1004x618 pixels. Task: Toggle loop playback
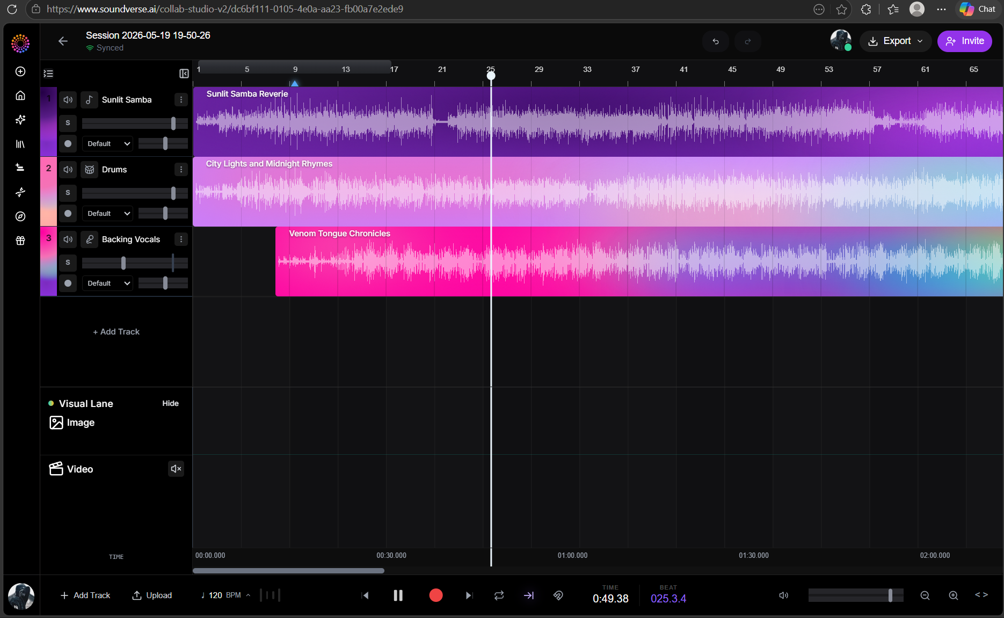coord(499,595)
